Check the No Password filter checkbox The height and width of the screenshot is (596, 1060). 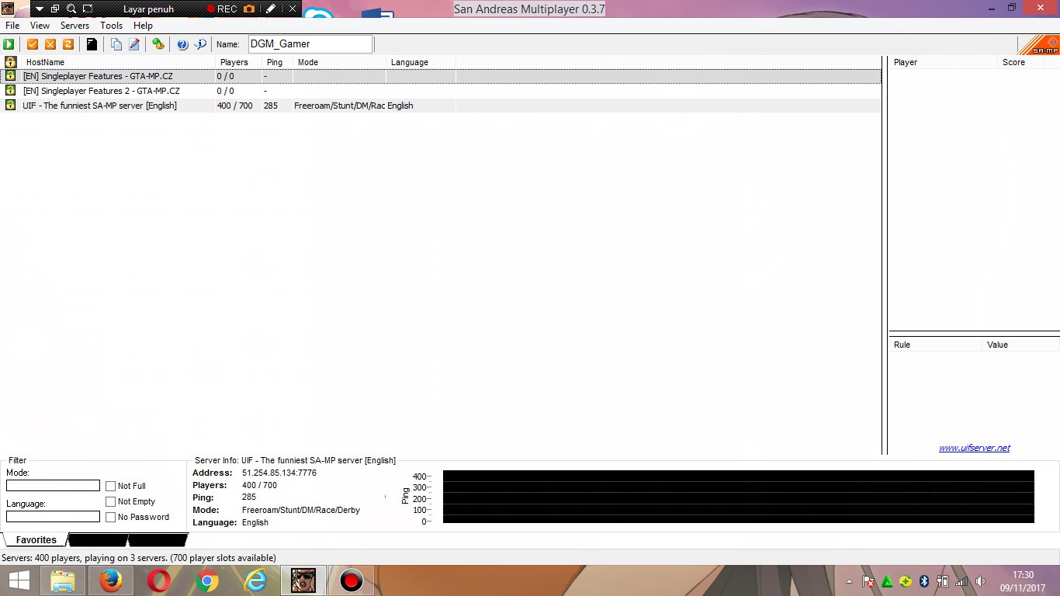111,517
